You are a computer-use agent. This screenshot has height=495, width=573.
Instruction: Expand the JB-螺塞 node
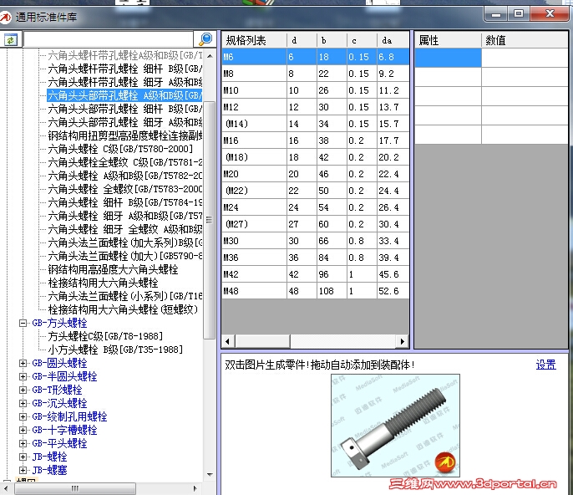(23, 470)
